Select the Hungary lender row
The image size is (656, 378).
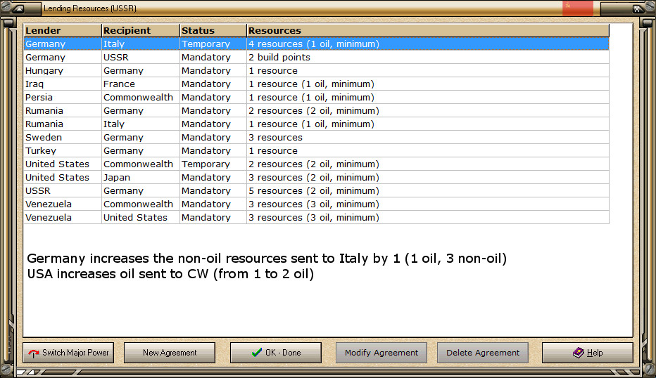point(316,70)
